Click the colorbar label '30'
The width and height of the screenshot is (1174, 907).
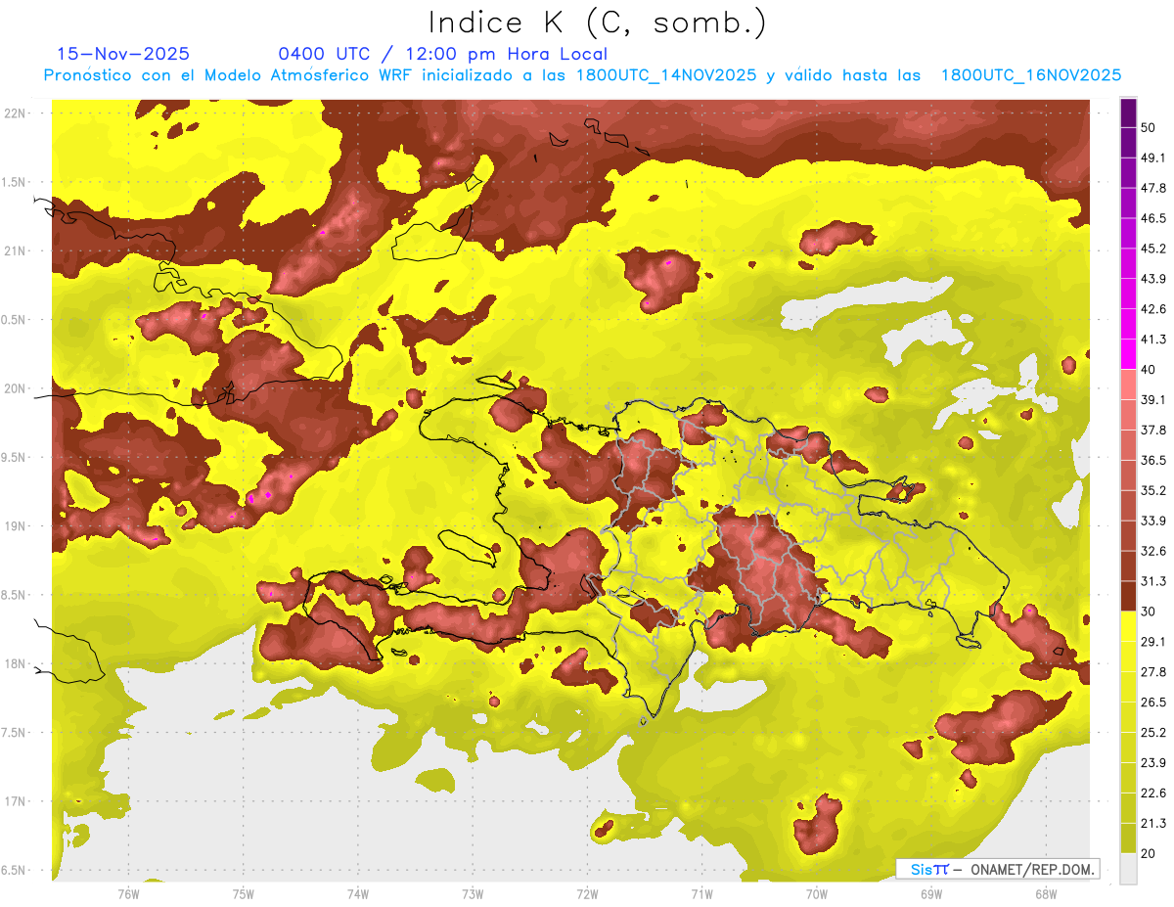click(1149, 612)
